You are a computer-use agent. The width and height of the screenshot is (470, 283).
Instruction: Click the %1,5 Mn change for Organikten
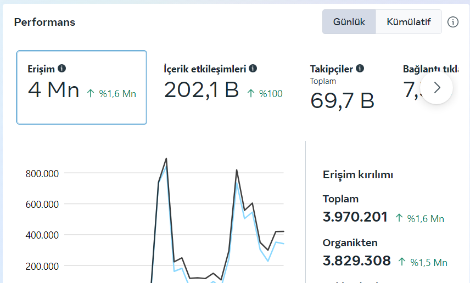(x=423, y=262)
